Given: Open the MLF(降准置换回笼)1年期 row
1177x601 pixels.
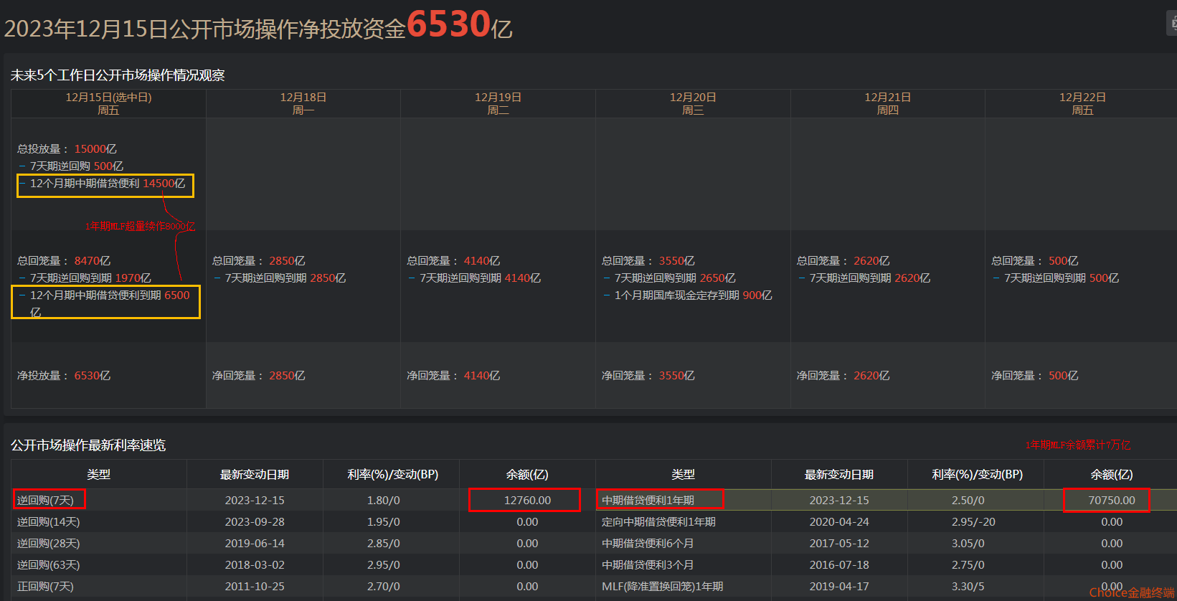Looking at the screenshot, I should (x=662, y=586).
